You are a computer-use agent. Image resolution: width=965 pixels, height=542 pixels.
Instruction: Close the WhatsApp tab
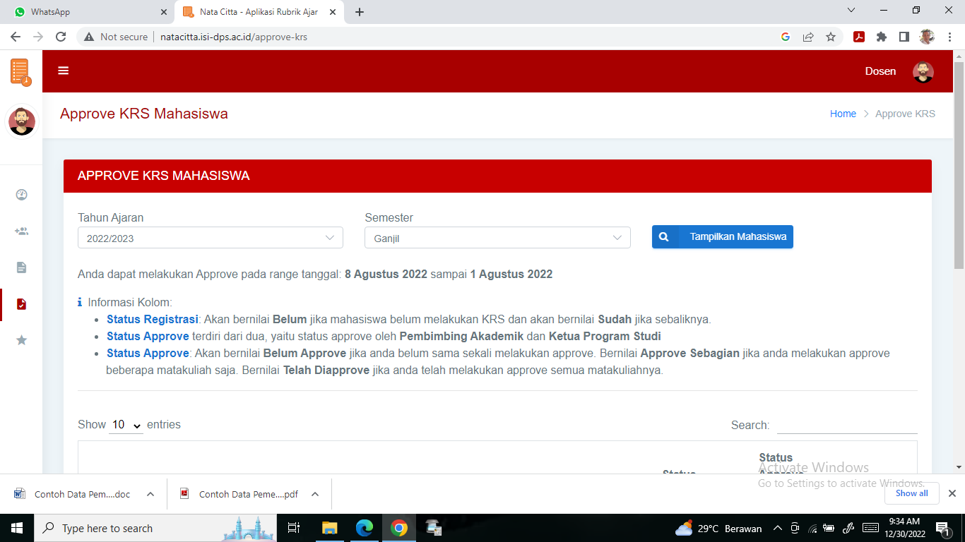coord(163,12)
